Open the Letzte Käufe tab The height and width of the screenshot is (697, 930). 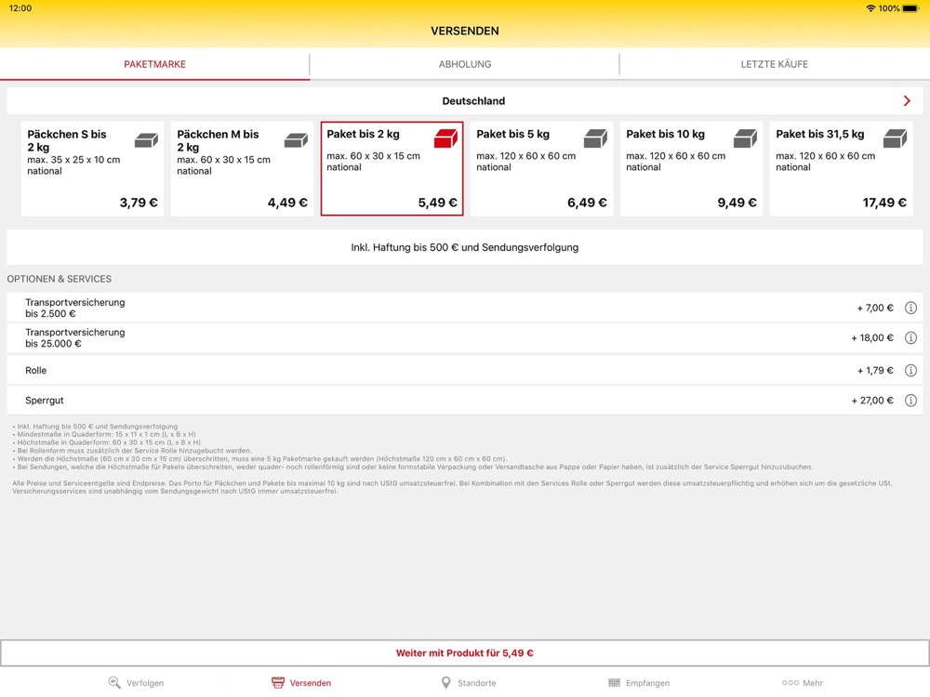point(775,64)
